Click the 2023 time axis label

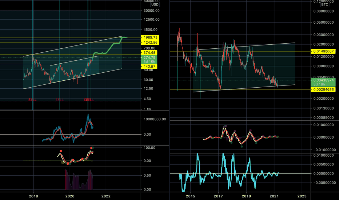click(302, 196)
